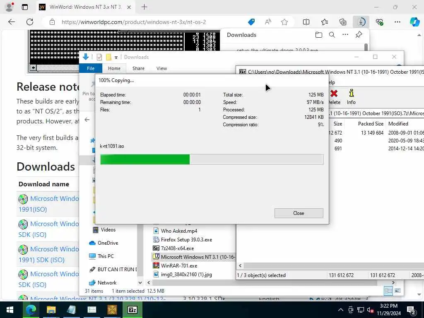Open Windows Start menu

pyautogui.click(x=10, y=310)
